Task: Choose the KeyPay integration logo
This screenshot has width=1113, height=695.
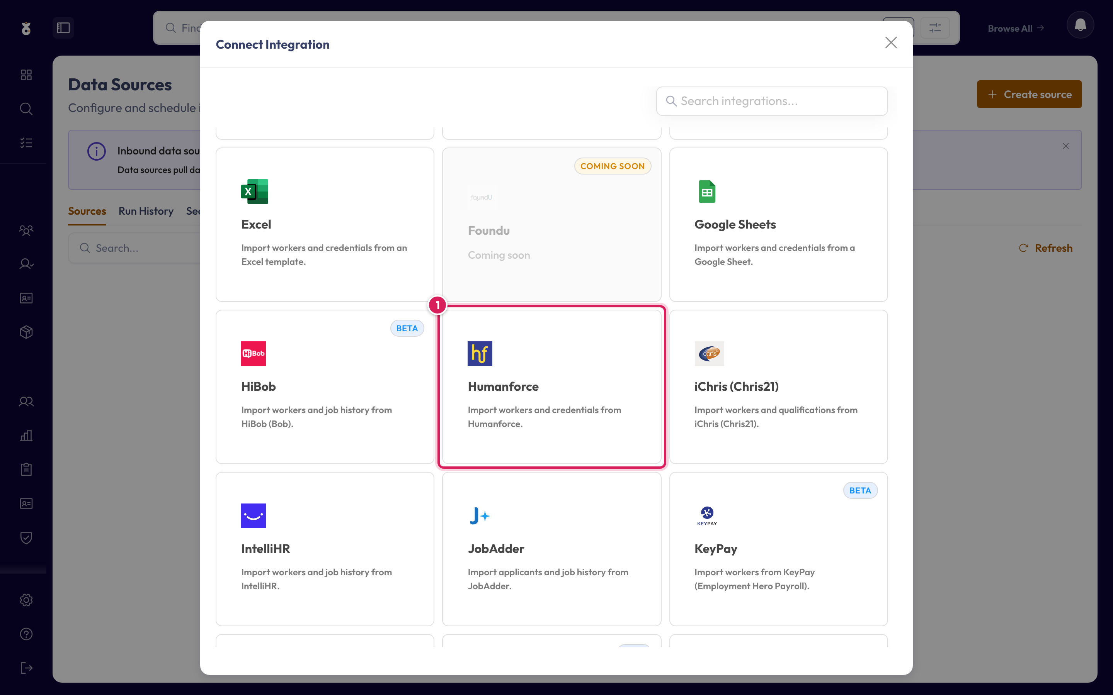Action: (707, 516)
